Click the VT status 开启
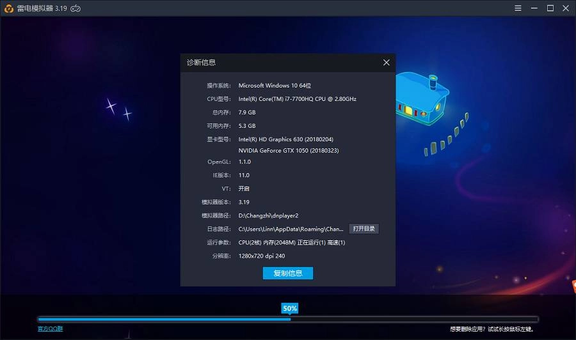This screenshot has width=576, height=340. coord(244,189)
